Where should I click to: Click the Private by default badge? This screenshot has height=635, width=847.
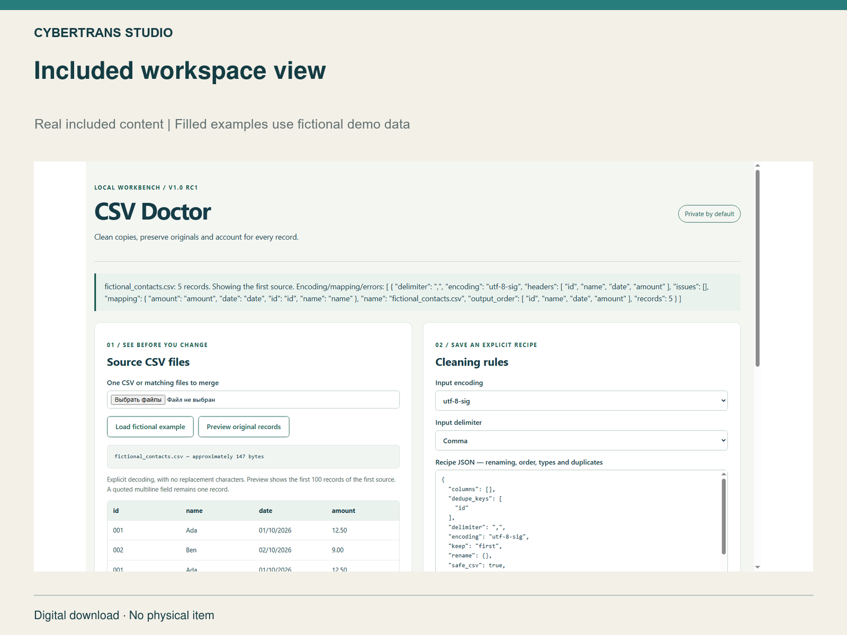709,214
